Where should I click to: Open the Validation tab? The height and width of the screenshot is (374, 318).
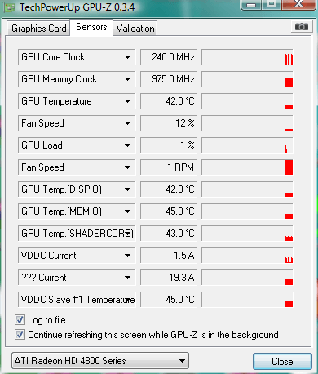coord(135,29)
